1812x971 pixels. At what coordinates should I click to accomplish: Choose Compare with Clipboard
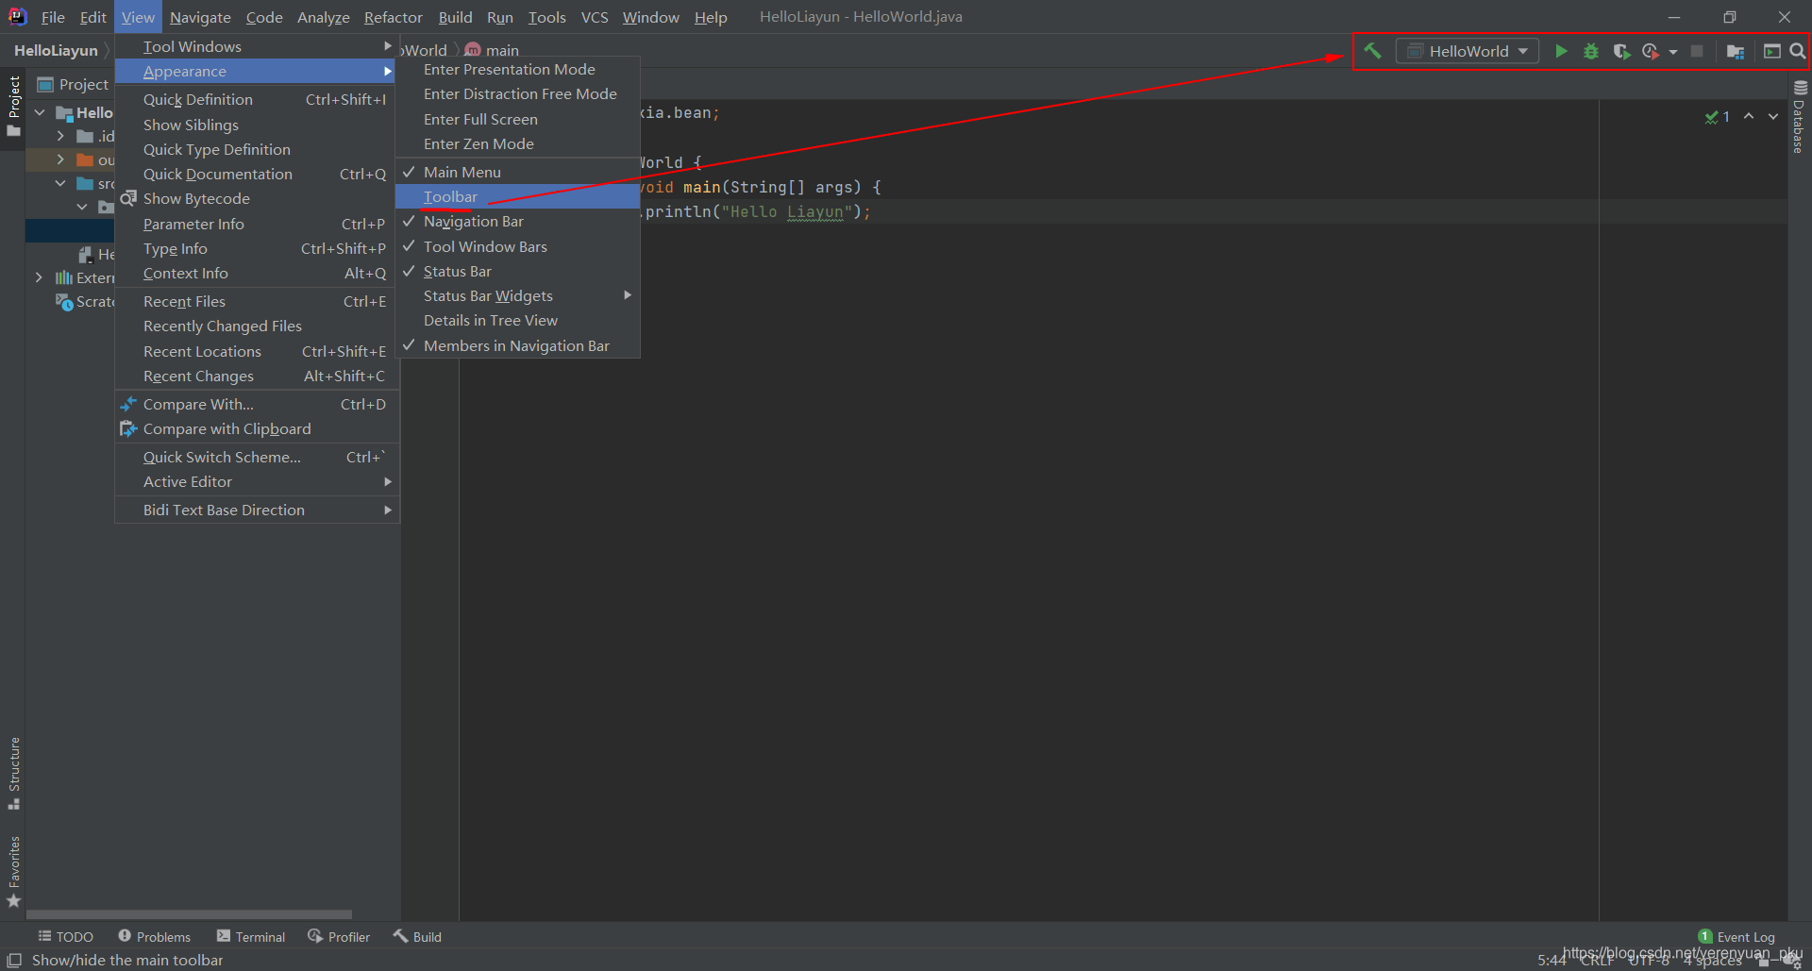[x=257, y=428]
